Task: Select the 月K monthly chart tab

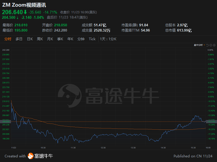Action: (50, 39)
